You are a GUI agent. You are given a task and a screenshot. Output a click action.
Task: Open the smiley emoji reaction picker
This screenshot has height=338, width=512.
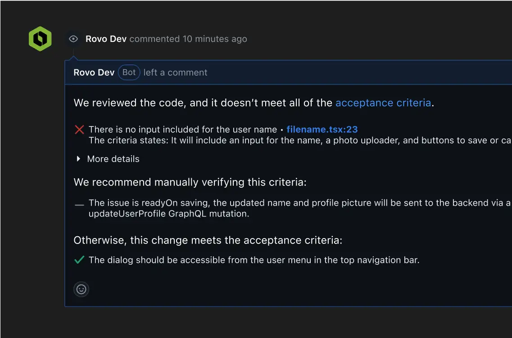coord(82,289)
